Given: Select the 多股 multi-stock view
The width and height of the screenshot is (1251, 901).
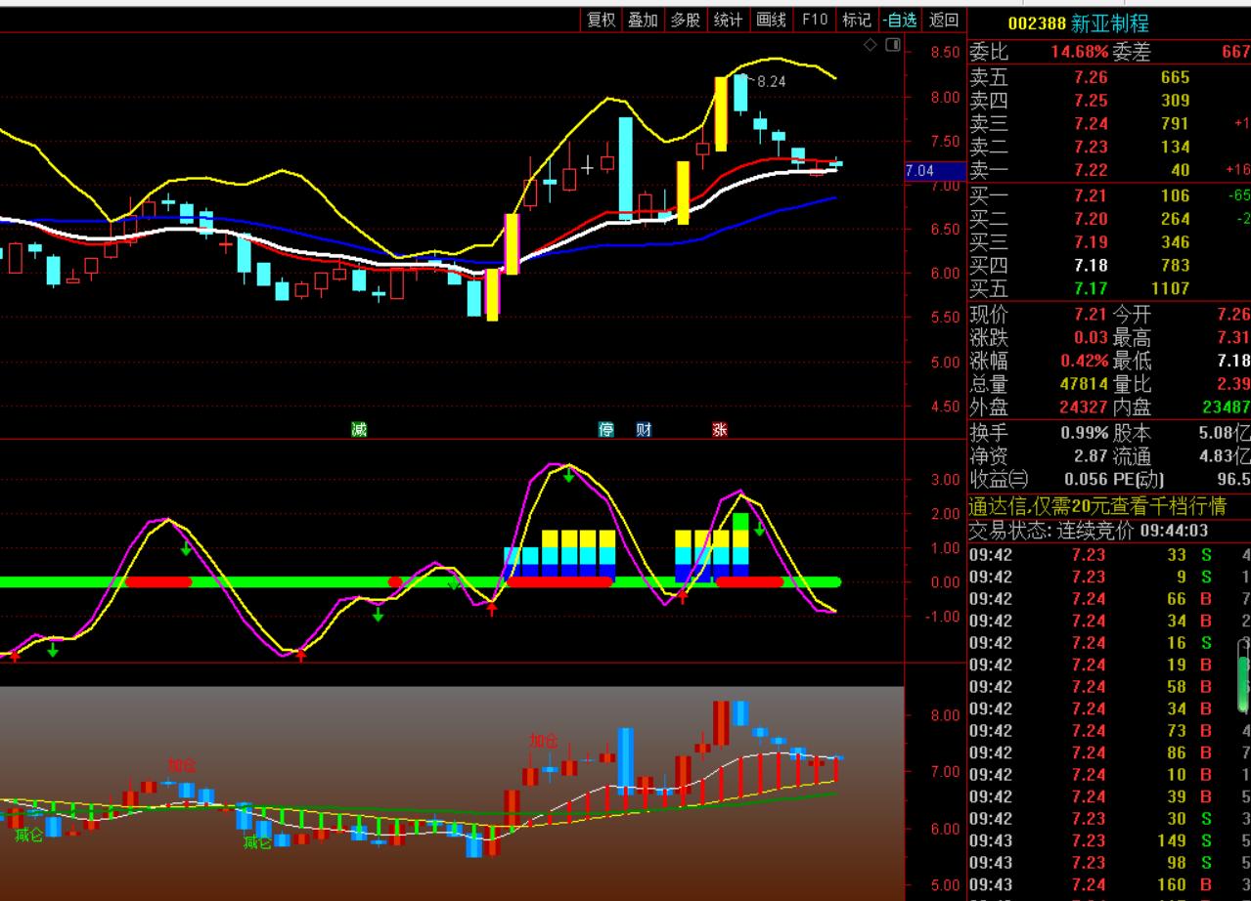Looking at the screenshot, I should (686, 20).
